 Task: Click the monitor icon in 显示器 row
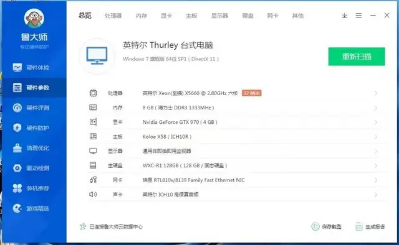pyautogui.click(x=93, y=151)
